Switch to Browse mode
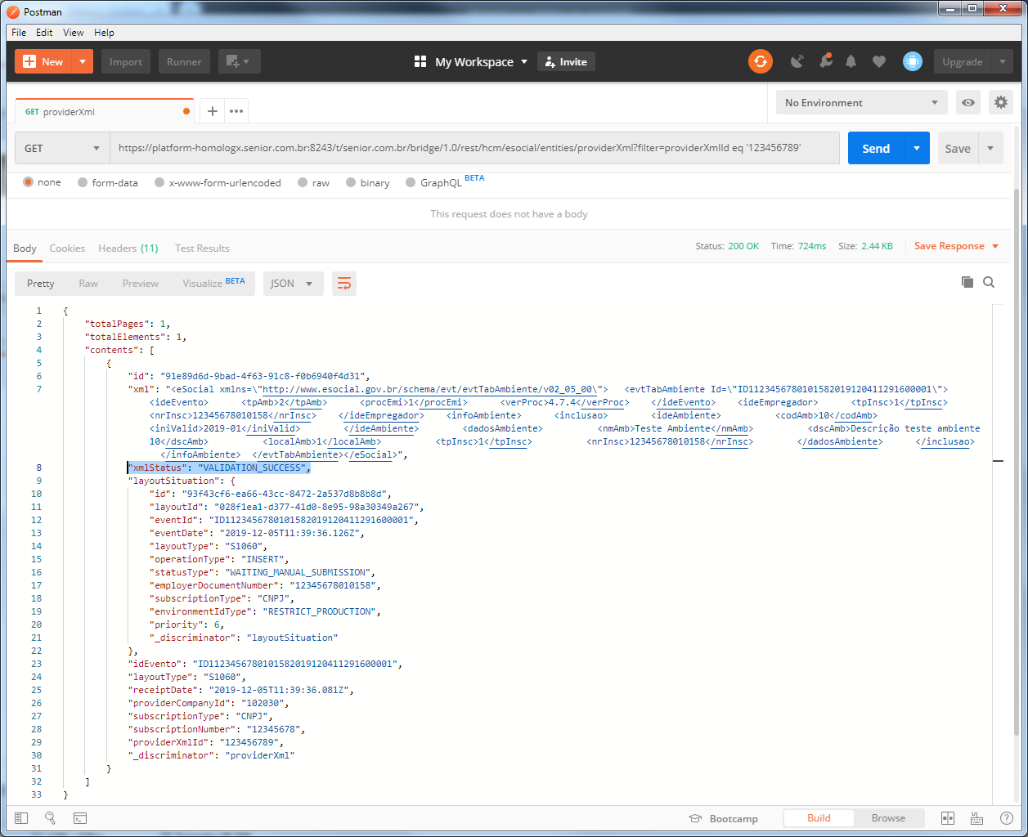The width and height of the screenshot is (1028, 837). tap(888, 817)
